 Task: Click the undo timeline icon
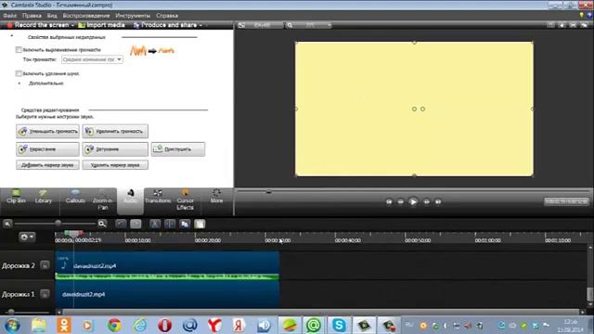[x=121, y=224]
